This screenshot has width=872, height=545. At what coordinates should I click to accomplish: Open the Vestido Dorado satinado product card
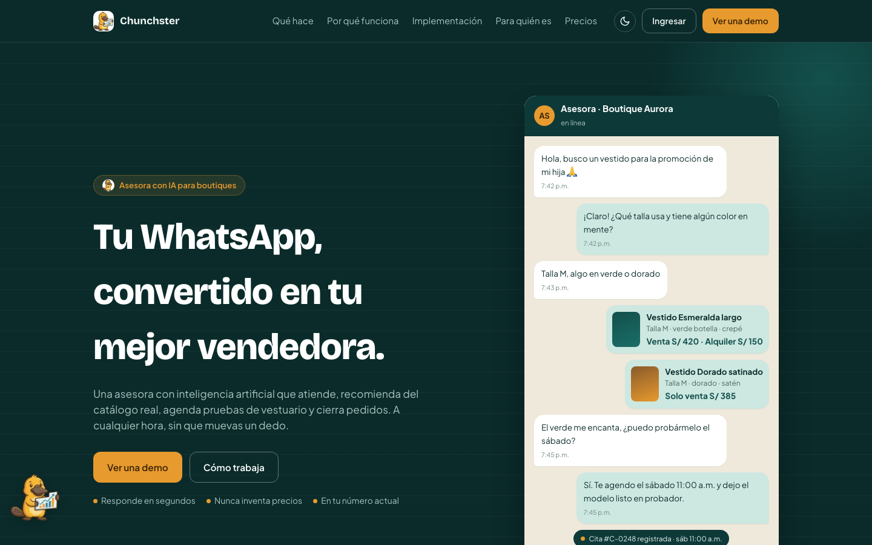pyautogui.click(x=697, y=384)
